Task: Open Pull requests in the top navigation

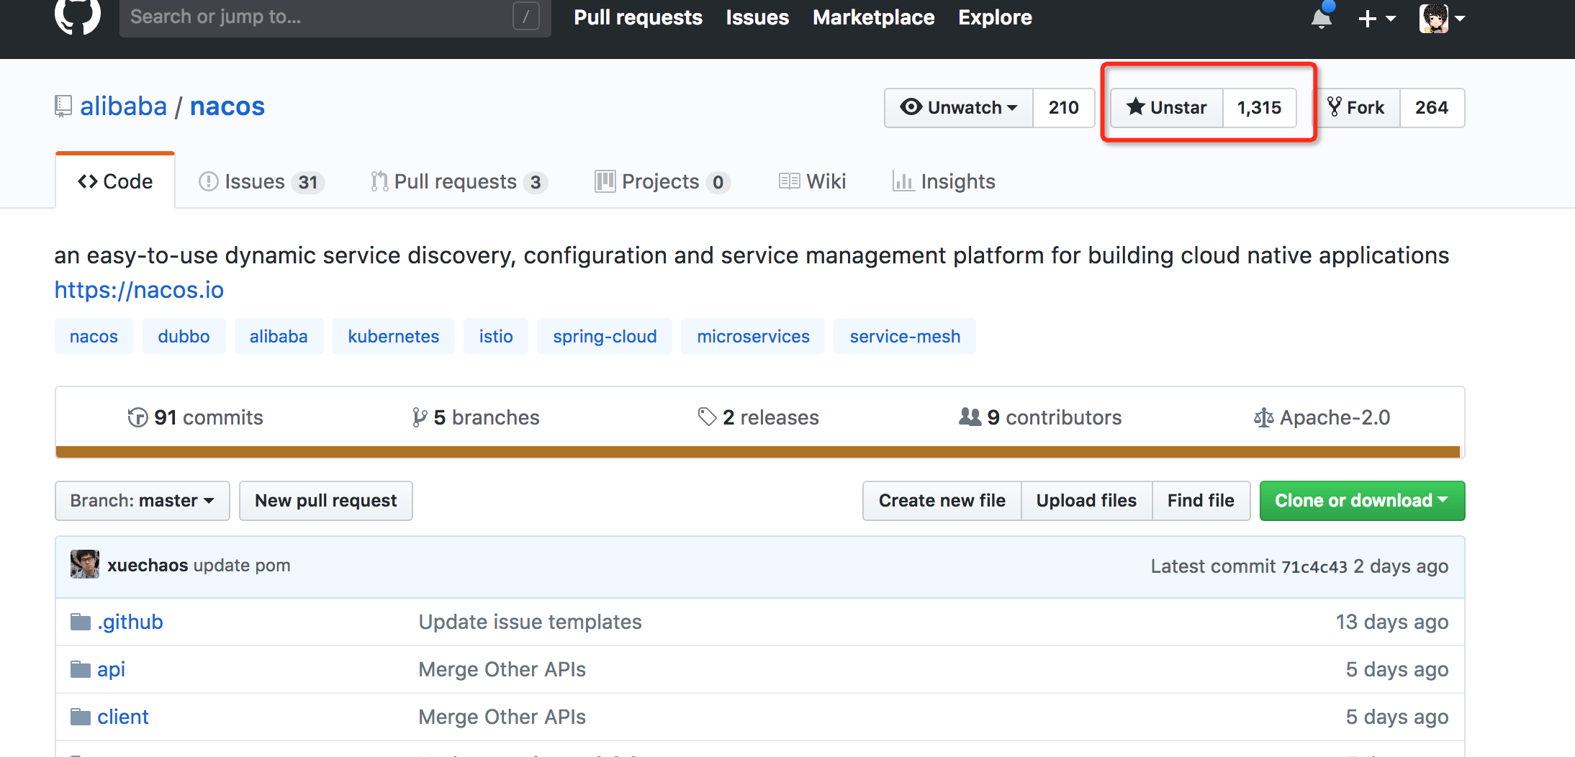Action: point(638,17)
